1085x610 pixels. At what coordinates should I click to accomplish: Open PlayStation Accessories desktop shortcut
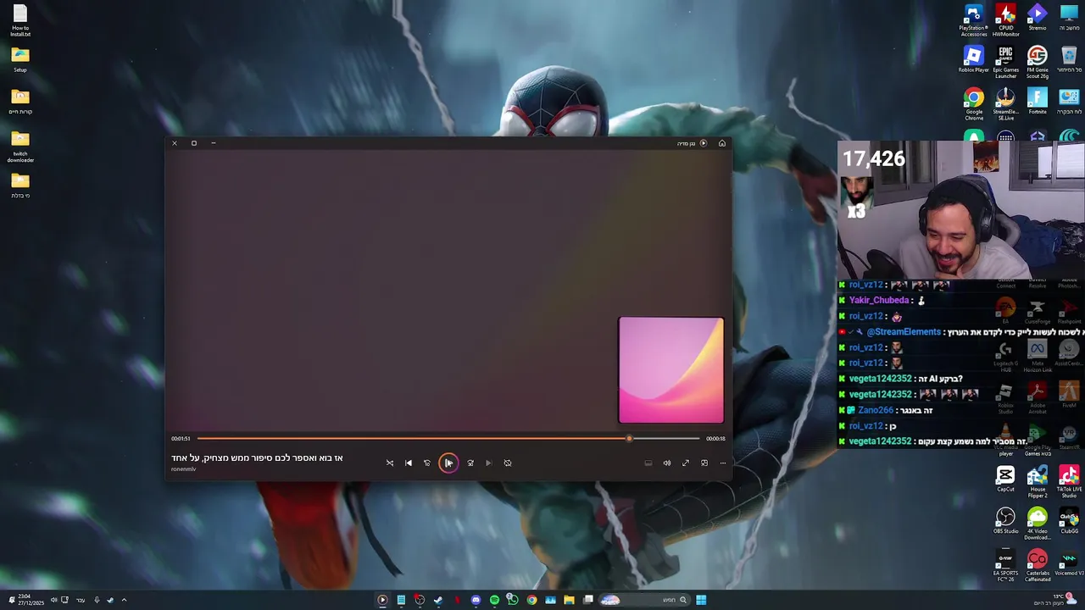(x=973, y=20)
